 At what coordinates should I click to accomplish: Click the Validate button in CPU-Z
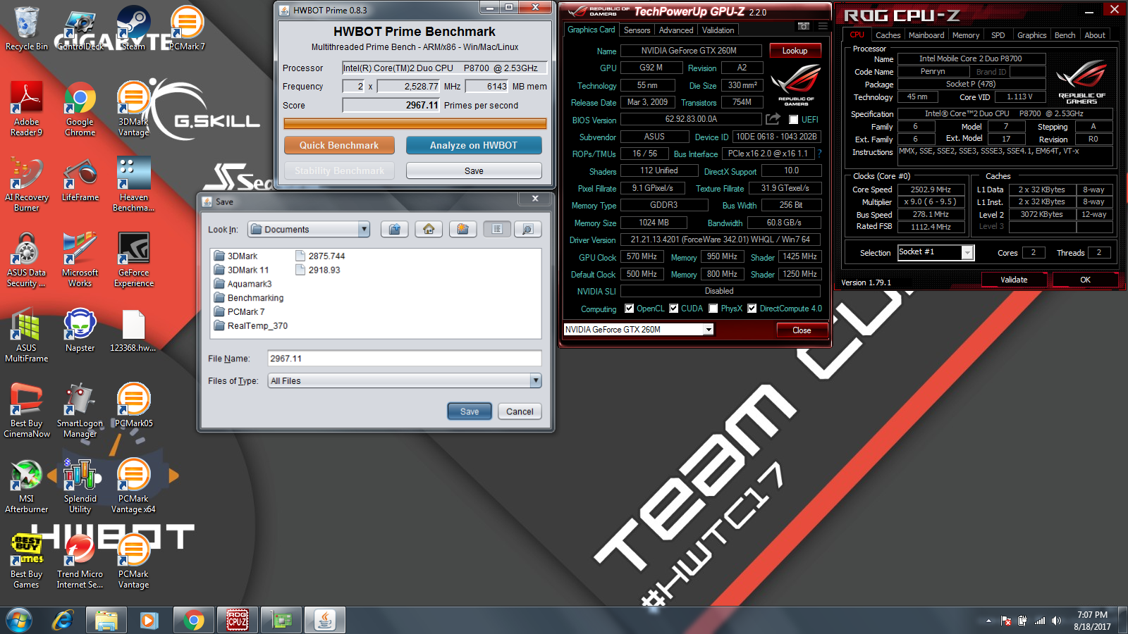[x=1014, y=280]
